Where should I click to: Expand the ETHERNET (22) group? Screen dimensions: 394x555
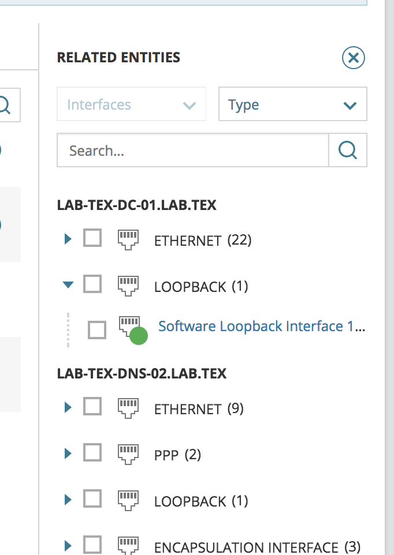68,238
